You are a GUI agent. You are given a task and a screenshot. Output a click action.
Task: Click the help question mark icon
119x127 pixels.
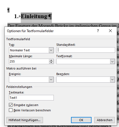(x=98, y=31)
